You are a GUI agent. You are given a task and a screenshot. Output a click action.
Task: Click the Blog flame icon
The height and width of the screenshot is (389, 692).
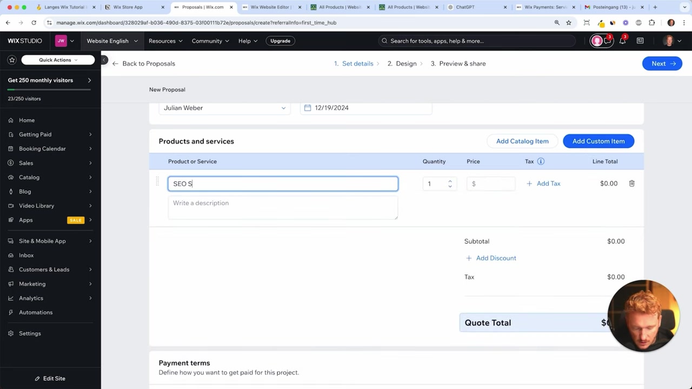11,191
